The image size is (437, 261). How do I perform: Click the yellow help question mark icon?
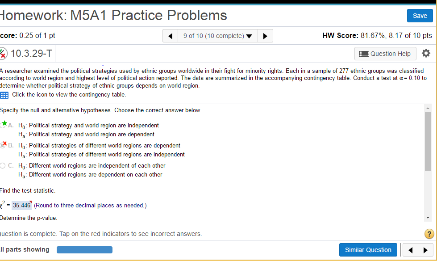pyautogui.click(x=429, y=234)
